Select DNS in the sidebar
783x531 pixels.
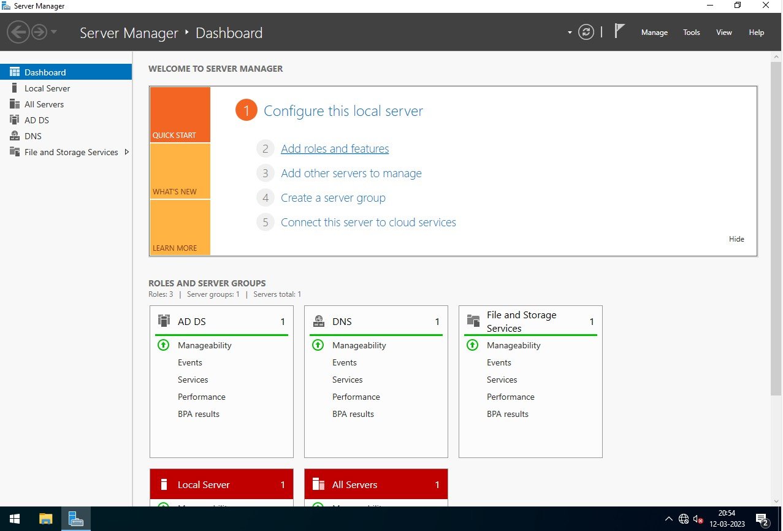coord(66,136)
